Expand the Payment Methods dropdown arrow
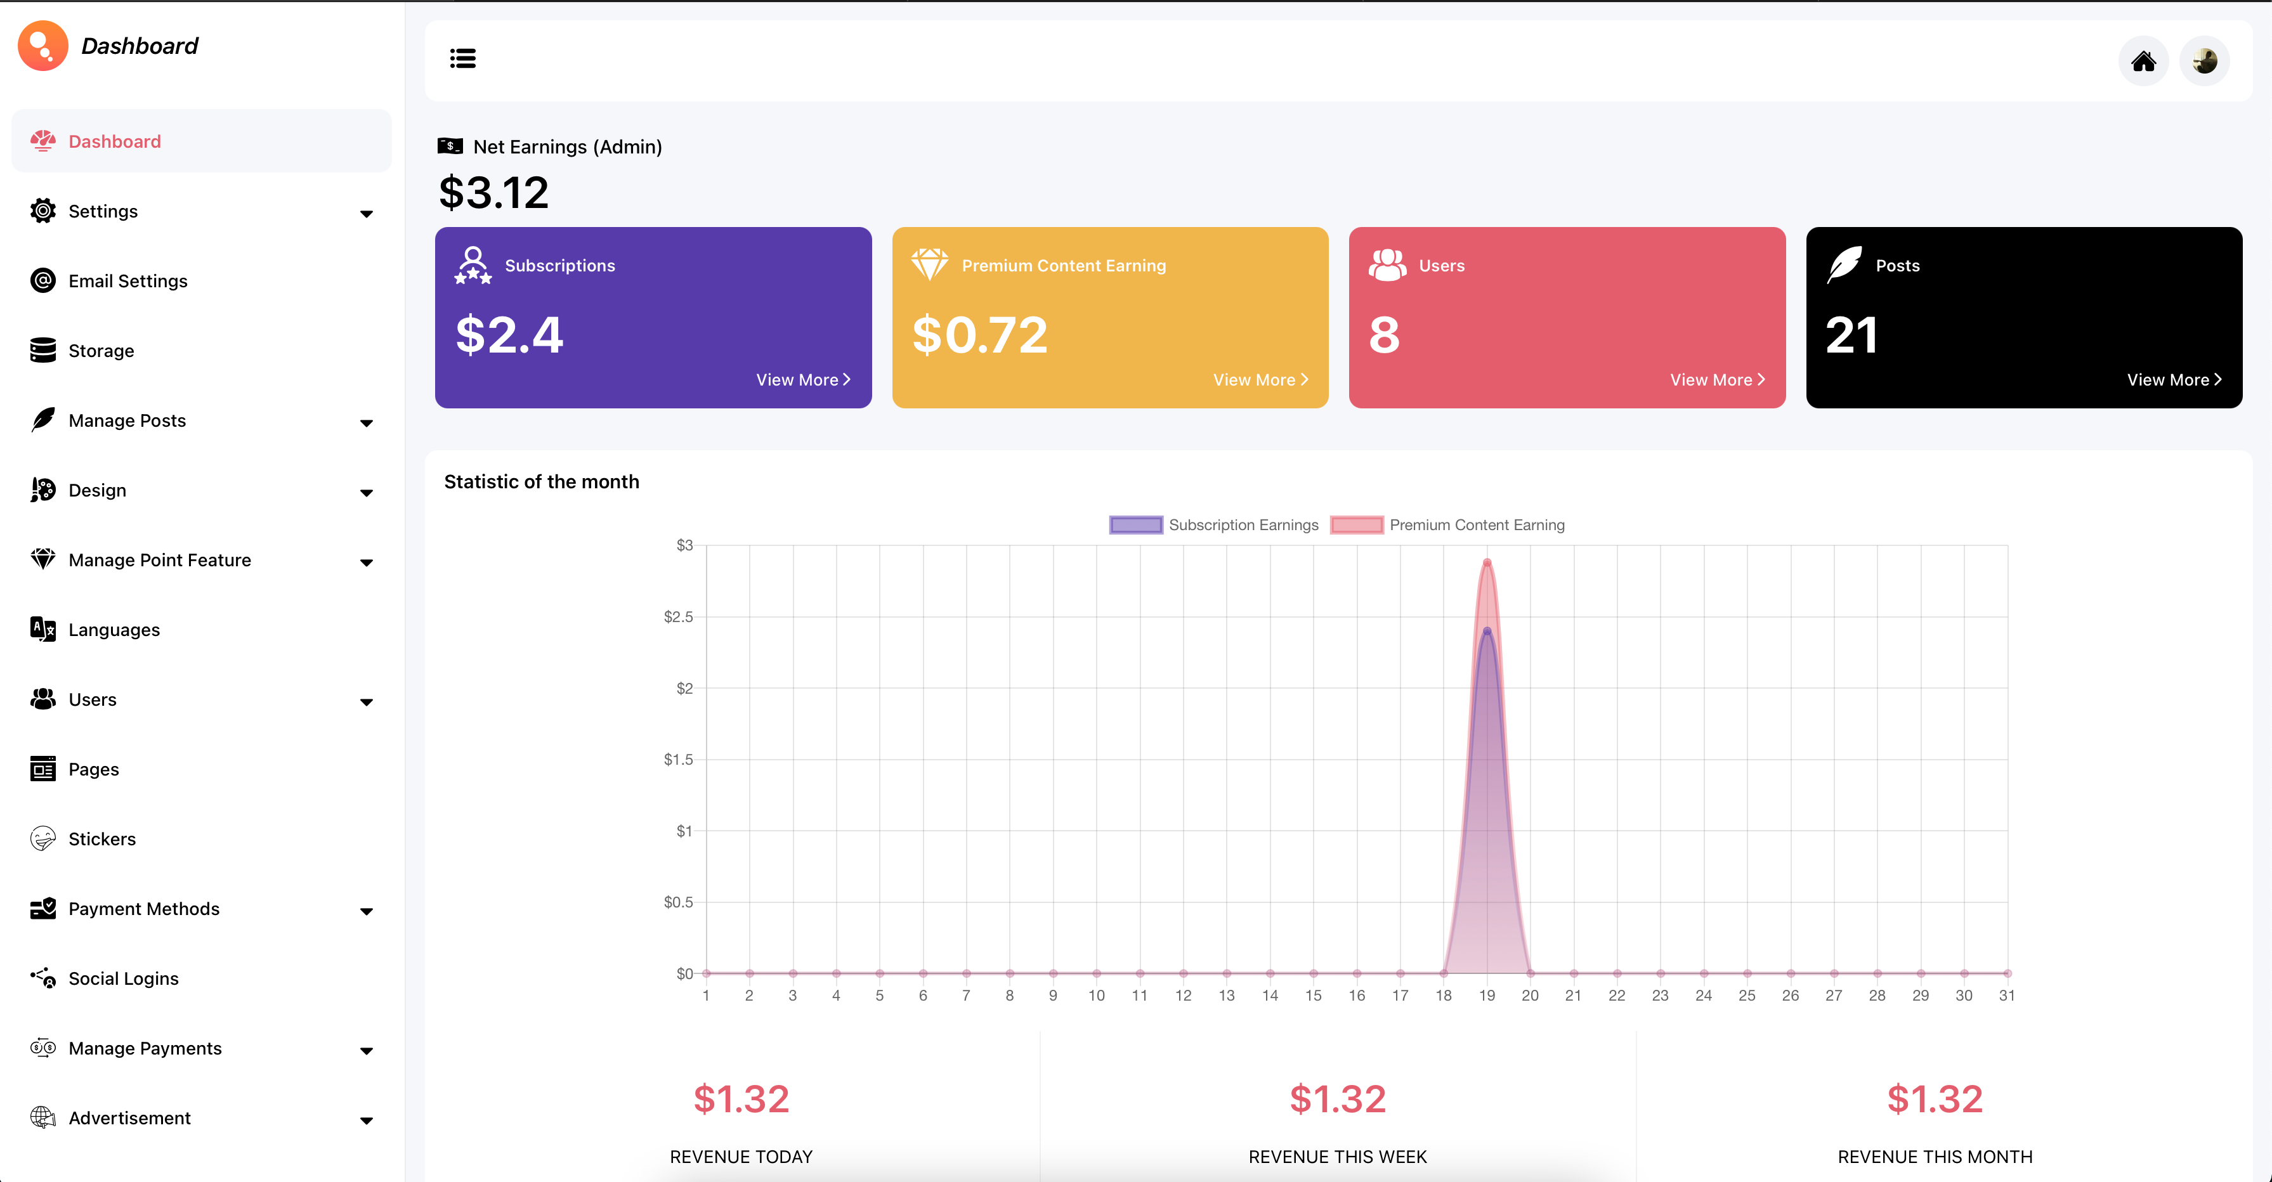This screenshot has width=2272, height=1182. tap(366, 911)
